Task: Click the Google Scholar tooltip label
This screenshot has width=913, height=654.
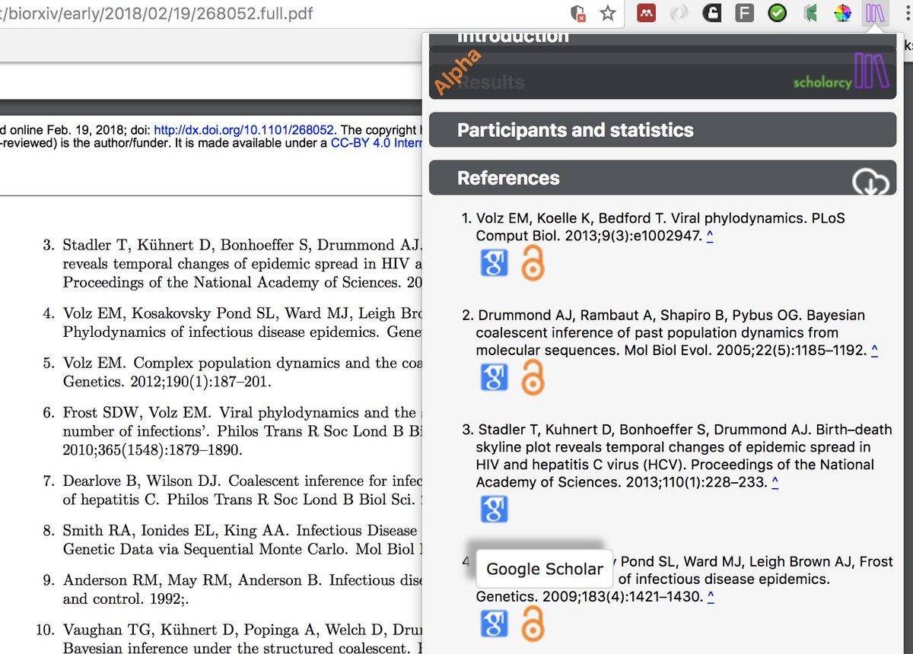Action: point(544,569)
